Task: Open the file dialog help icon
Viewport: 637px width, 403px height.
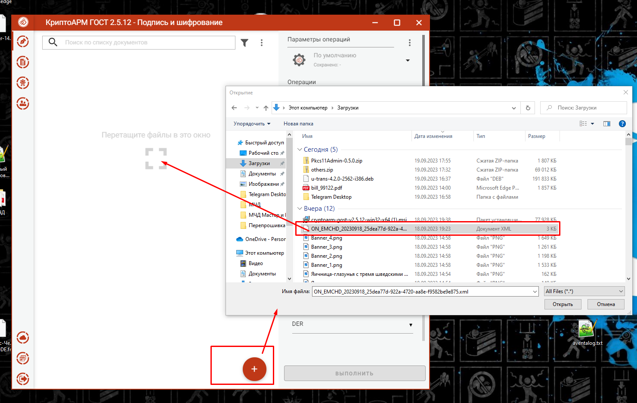Action: click(x=622, y=124)
